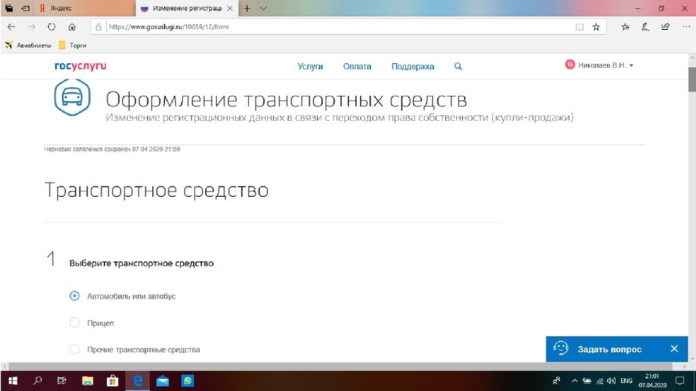Open Task View on the taskbar

tap(62, 381)
